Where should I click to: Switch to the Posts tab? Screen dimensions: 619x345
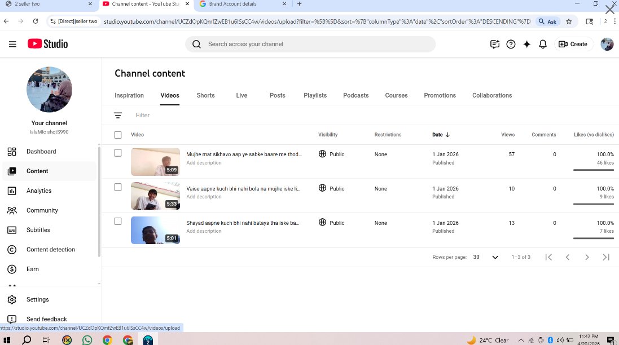point(278,95)
